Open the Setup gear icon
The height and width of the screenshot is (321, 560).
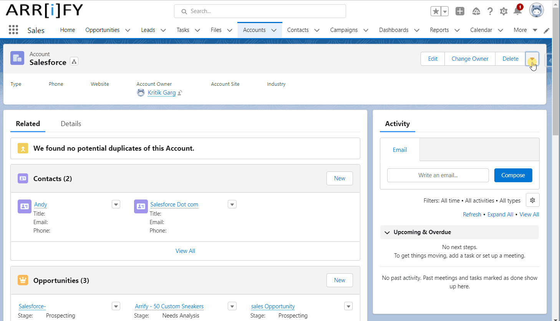coord(504,11)
